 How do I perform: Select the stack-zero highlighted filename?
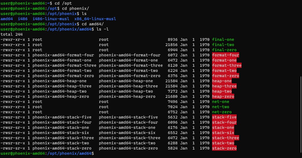click(224, 148)
